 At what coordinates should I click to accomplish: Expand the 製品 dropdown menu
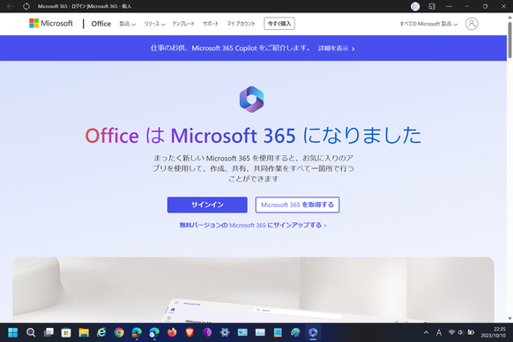(127, 24)
